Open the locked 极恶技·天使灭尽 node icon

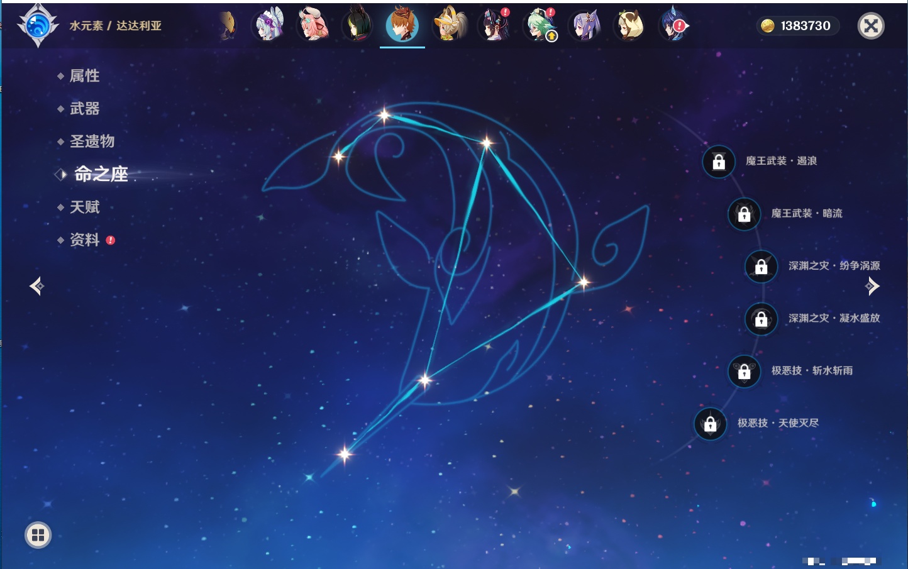pos(710,424)
